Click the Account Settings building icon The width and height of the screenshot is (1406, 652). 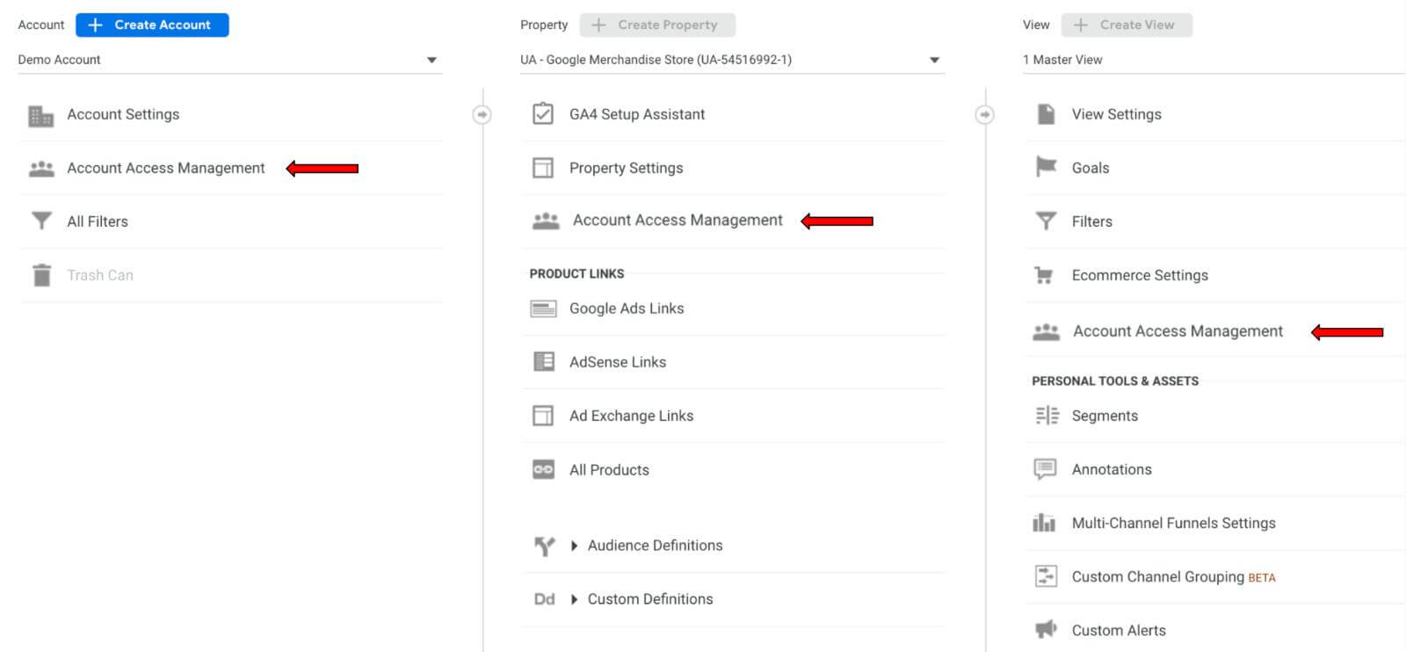tap(40, 115)
